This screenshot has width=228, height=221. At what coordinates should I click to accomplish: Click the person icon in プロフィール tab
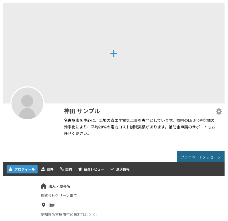[x=11, y=169]
